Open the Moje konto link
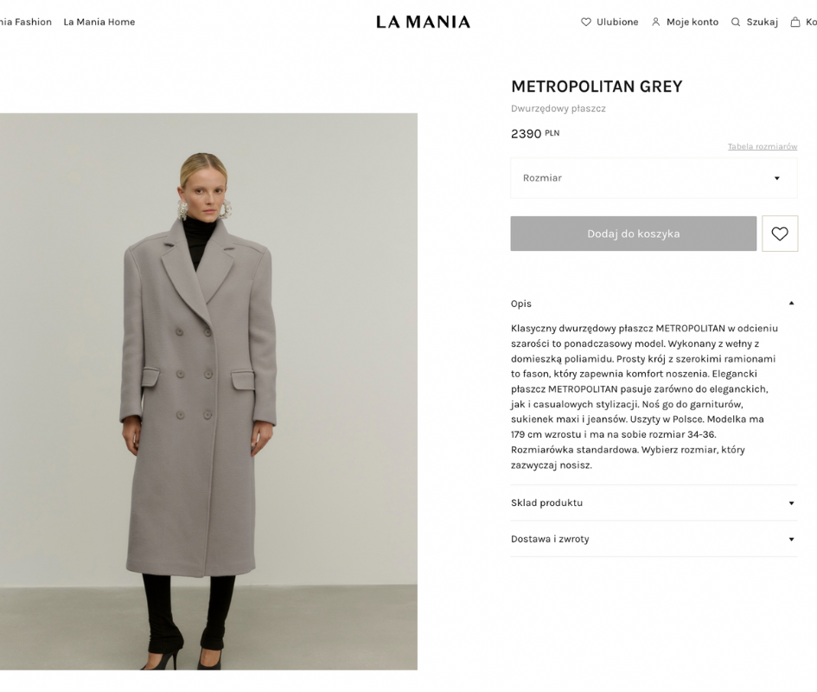 click(693, 22)
